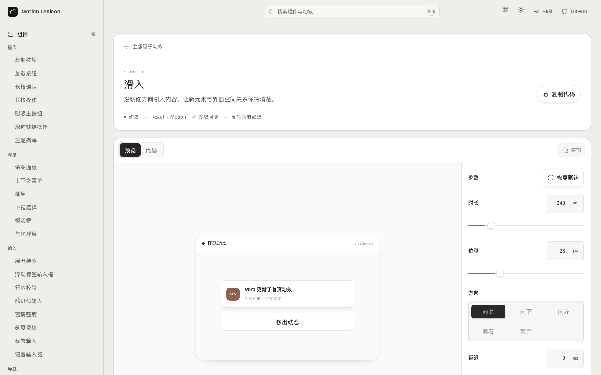Click the 恢复默认 reset button
The width and height of the screenshot is (601, 375).
click(x=563, y=178)
